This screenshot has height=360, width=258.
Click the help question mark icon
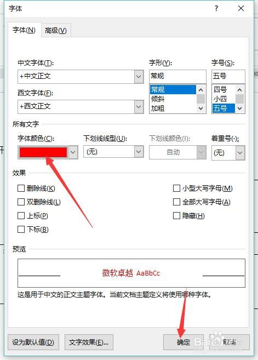click(216, 9)
